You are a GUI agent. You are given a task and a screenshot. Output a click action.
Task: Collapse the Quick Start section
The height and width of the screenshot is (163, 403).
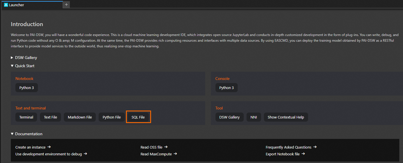pos(23,66)
